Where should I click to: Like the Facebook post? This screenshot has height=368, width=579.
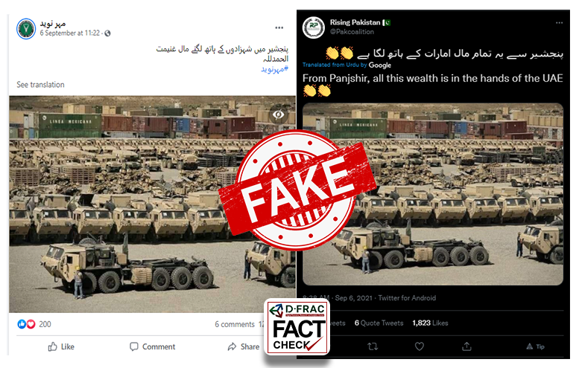61,346
